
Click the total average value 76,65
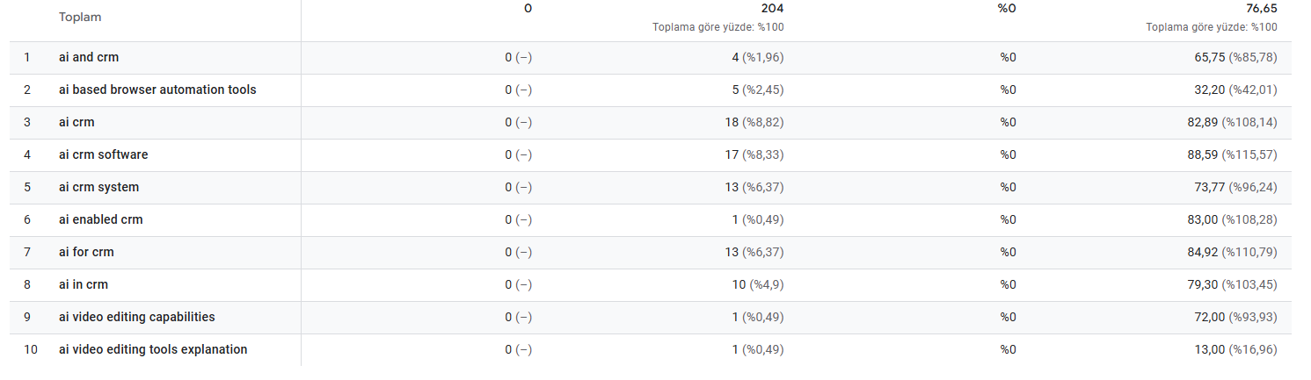[x=1261, y=8]
